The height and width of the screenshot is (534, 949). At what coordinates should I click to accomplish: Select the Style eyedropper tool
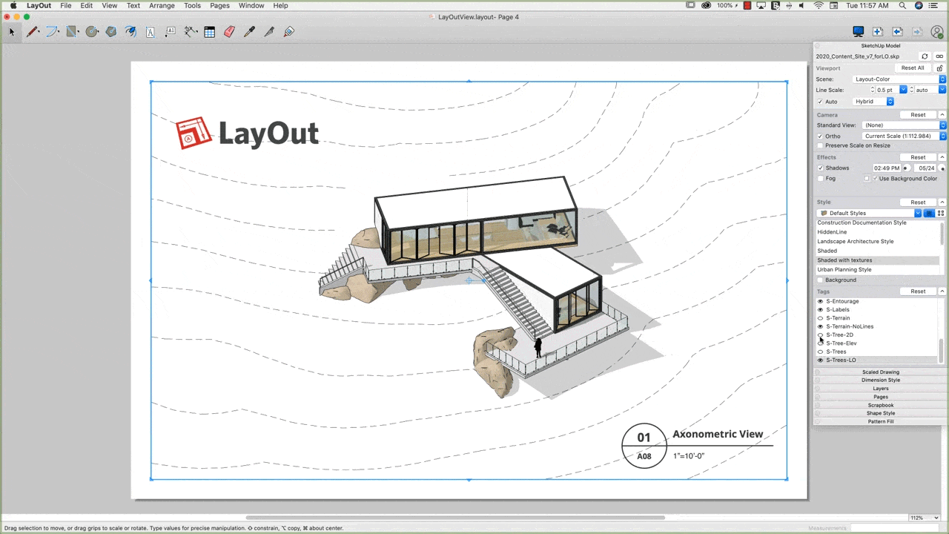(x=249, y=31)
